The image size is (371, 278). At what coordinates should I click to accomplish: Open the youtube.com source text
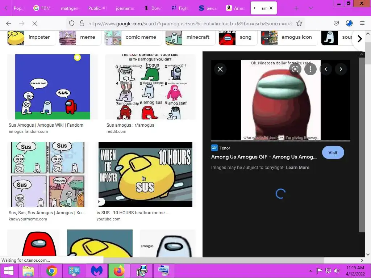point(109,219)
